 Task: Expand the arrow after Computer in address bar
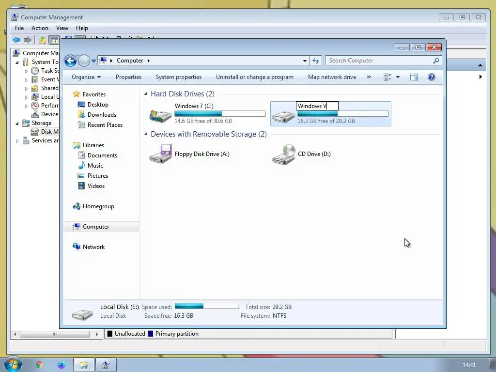coord(148,61)
